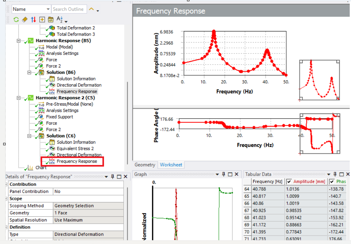Screen dimensions: 351x244
Task: Click the green refresh icon in outline toolbar
Action: tap(16, 20)
